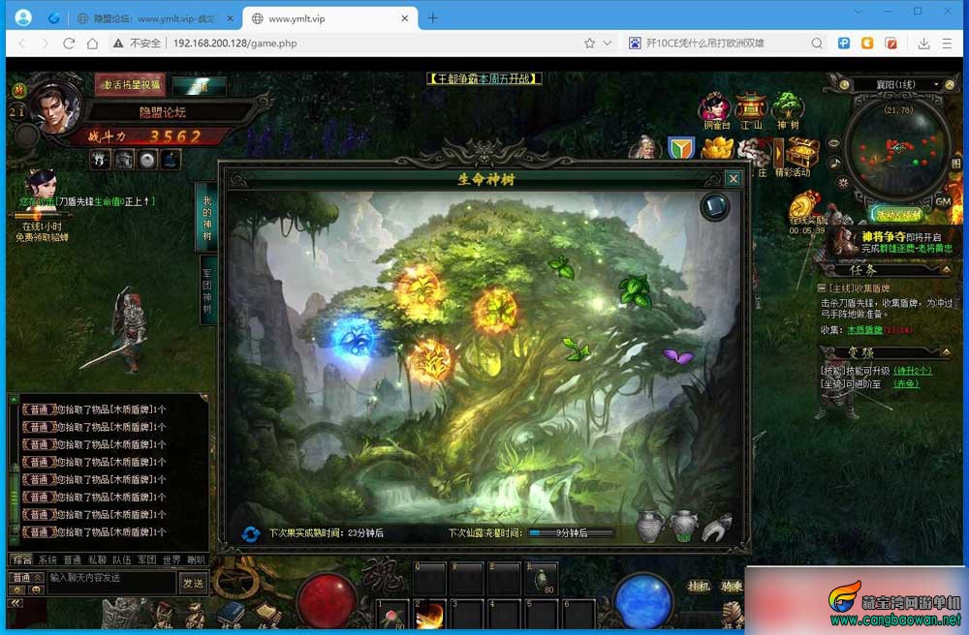Click the scroll task icon in bottom bar
969x635 pixels.
point(267,614)
